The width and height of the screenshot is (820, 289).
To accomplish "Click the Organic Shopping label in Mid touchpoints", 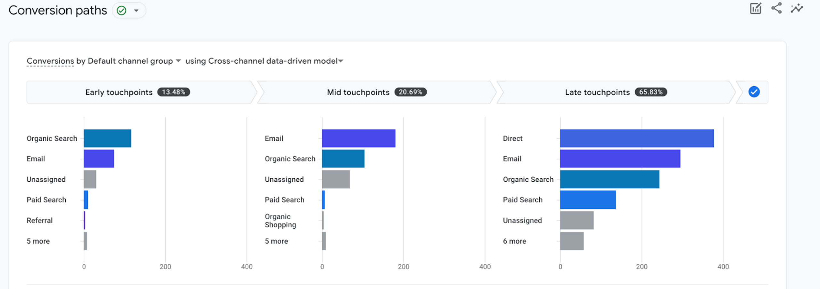I will tap(280, 221).
